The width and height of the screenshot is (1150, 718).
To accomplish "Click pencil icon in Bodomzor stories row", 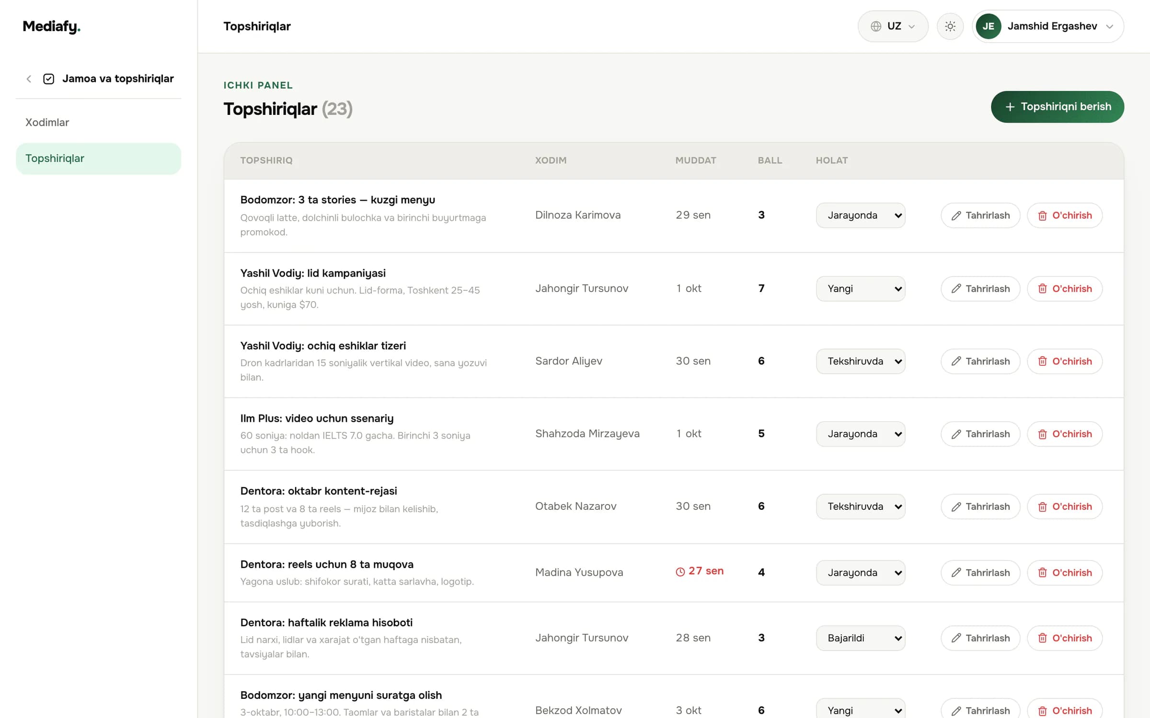I will 956,216.
